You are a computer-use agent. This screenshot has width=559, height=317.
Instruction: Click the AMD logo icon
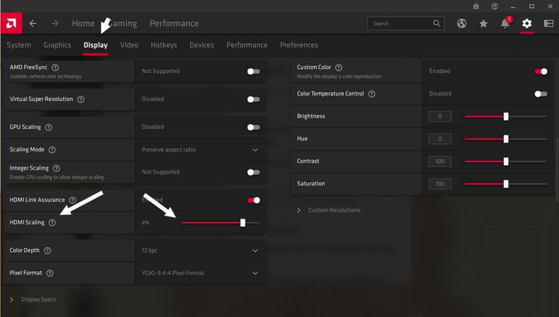point(11,24)
